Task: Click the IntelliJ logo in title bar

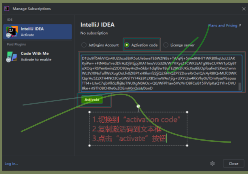Action: [x=7, y=9]
